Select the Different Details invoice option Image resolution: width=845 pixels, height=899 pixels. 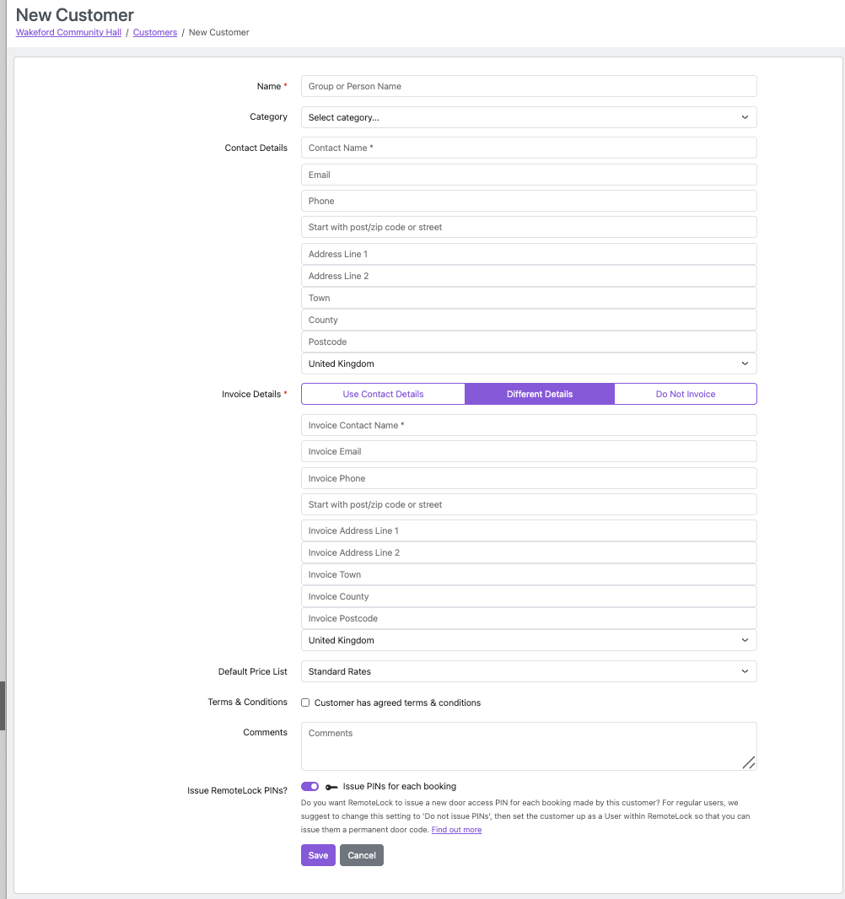(539, 394)
